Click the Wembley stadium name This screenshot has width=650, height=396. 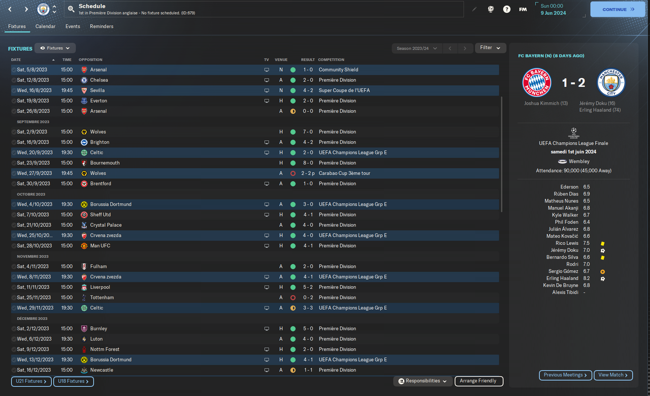pos(579,161)
